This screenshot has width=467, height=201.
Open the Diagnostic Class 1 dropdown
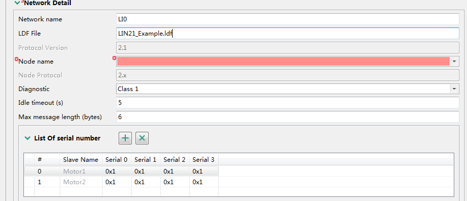(x=454, y=89)
